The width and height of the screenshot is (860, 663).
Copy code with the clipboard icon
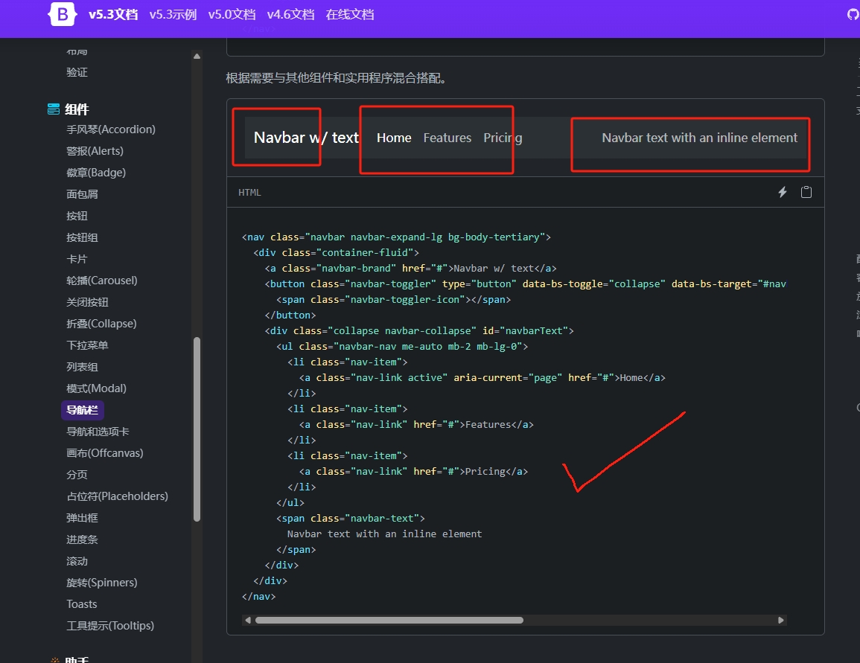pyautogui.click(x=806, y=192)
